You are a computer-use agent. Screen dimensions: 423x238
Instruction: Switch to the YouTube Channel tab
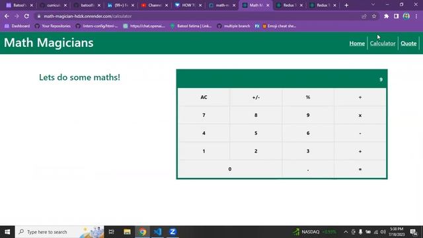tap(154, 5)
